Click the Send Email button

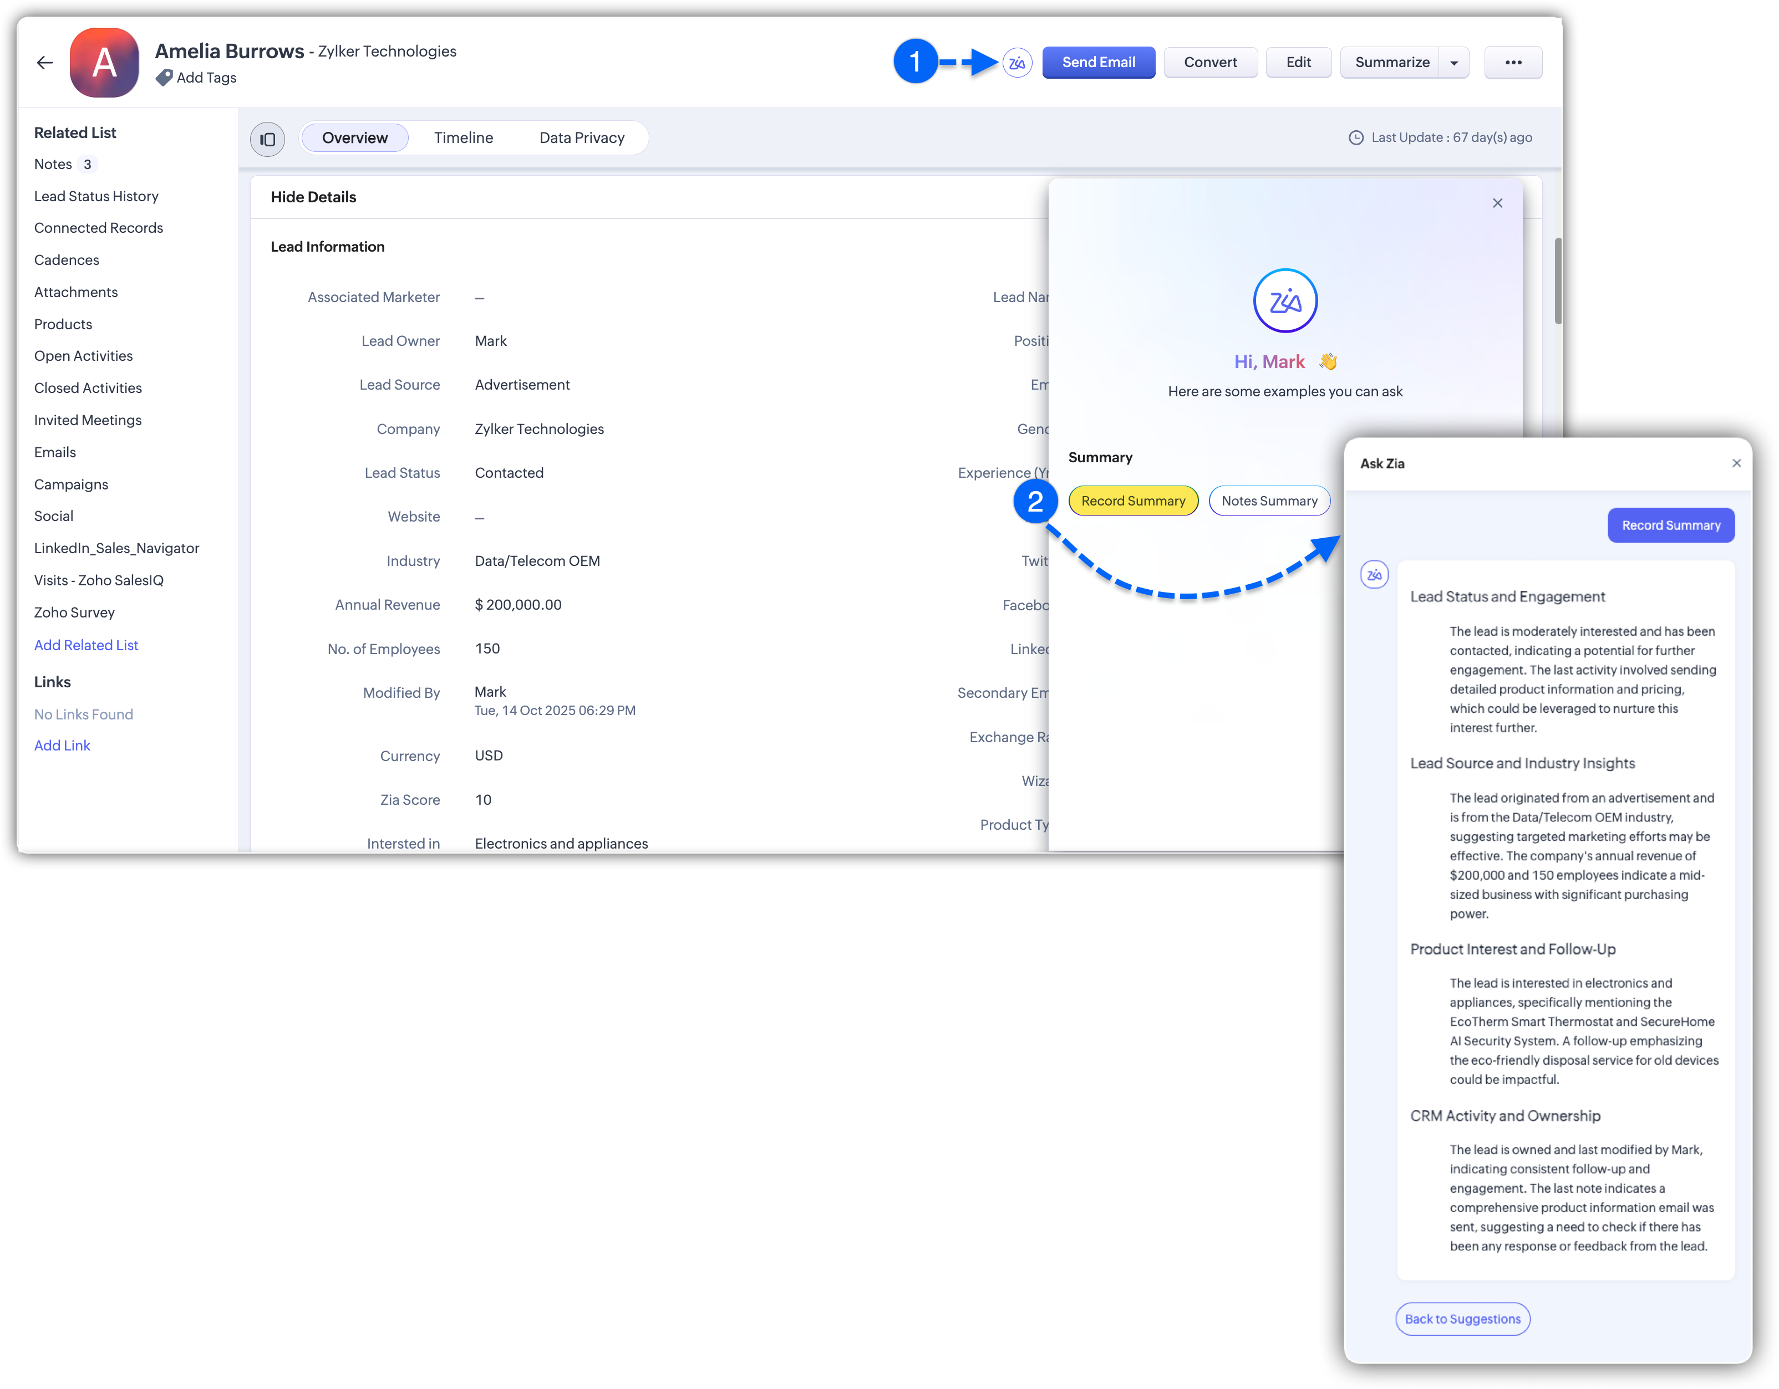[1098, 63]
